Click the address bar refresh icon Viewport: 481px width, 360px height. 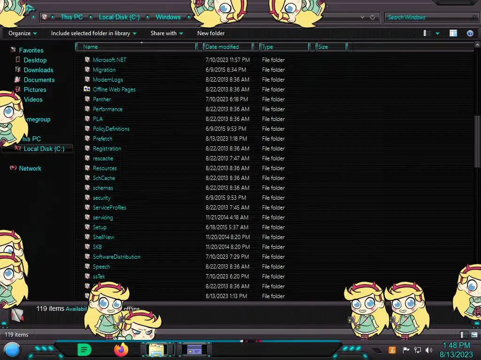(372, 17)
